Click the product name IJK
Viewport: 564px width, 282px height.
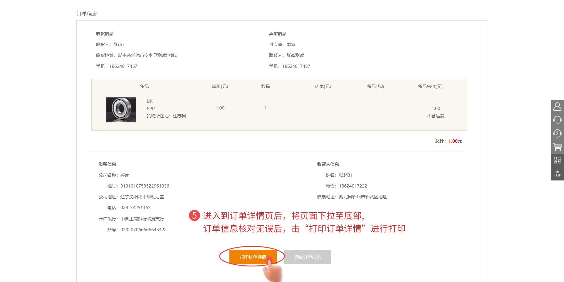[150, 101]
